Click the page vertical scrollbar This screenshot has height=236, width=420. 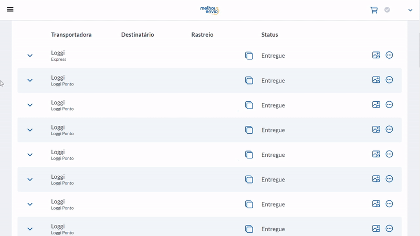coord(418,51)
